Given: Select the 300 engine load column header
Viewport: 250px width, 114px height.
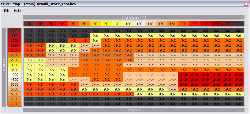Looking at the screenshot, I should click(238, 24).
